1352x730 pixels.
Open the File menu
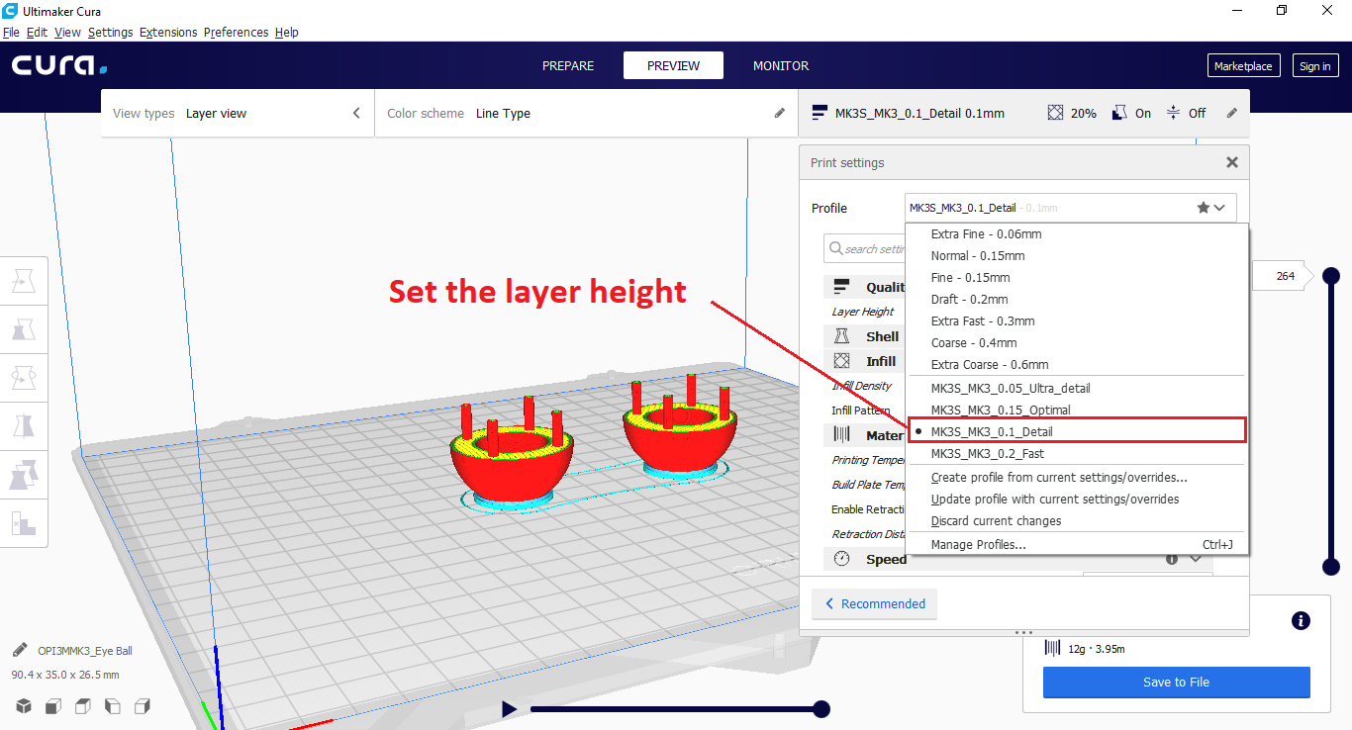[x=11, y=32]
